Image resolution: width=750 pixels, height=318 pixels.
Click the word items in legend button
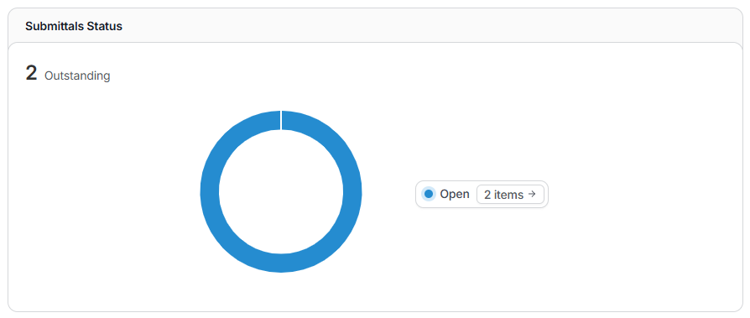508,195
